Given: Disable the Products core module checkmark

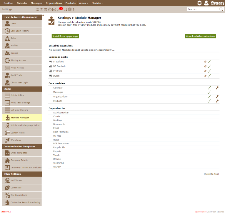Looking at the screenshot, I should point(209,101).
